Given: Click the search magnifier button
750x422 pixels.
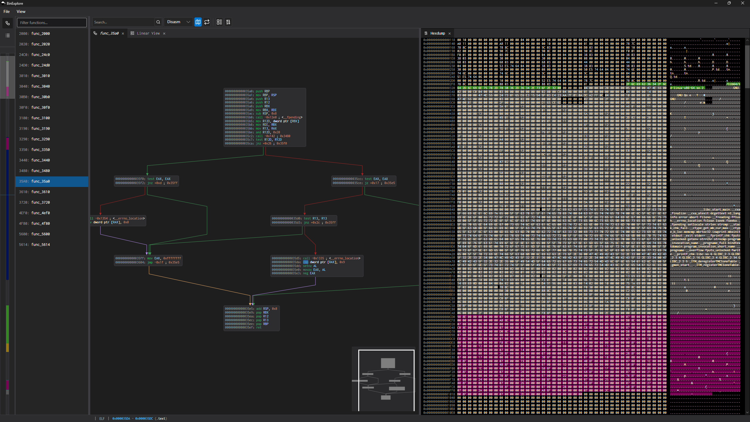Looking at the screenshot, I should point(158,22).
